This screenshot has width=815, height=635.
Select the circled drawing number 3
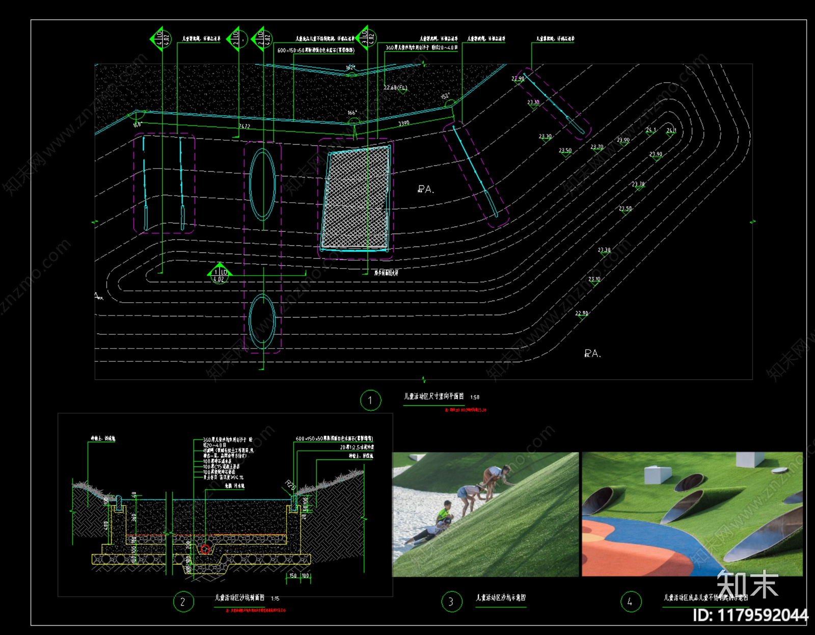(451, 602)
